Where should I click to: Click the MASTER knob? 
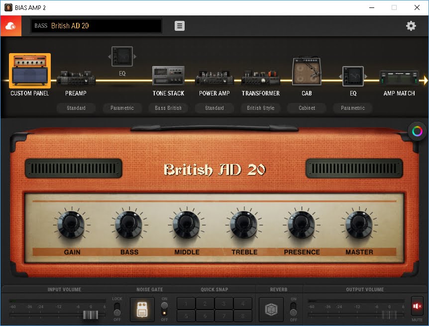pos(359,225)
